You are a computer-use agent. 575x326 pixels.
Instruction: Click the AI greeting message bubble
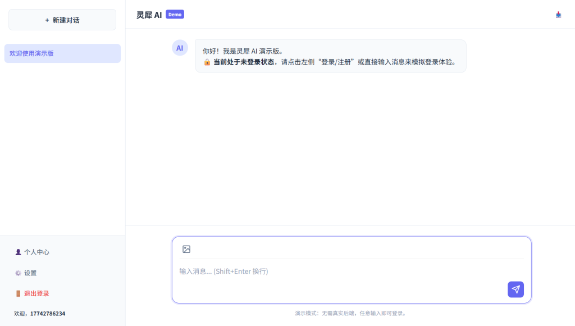pyautogui.click(x=330, y=56)
